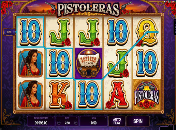
Task: Select the bottom-row pistolera woman symbol
Action: (30, 95)
